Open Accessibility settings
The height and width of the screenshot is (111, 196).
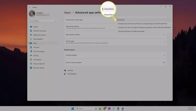point(43,60)
